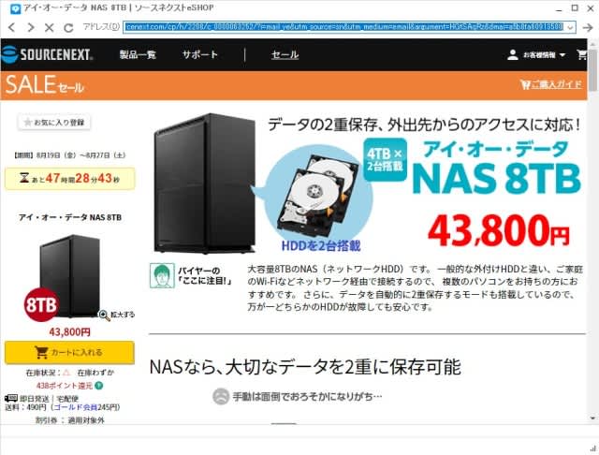Open サポート menu item
Viewport: 599px width, 455px height.
point(199,54)
